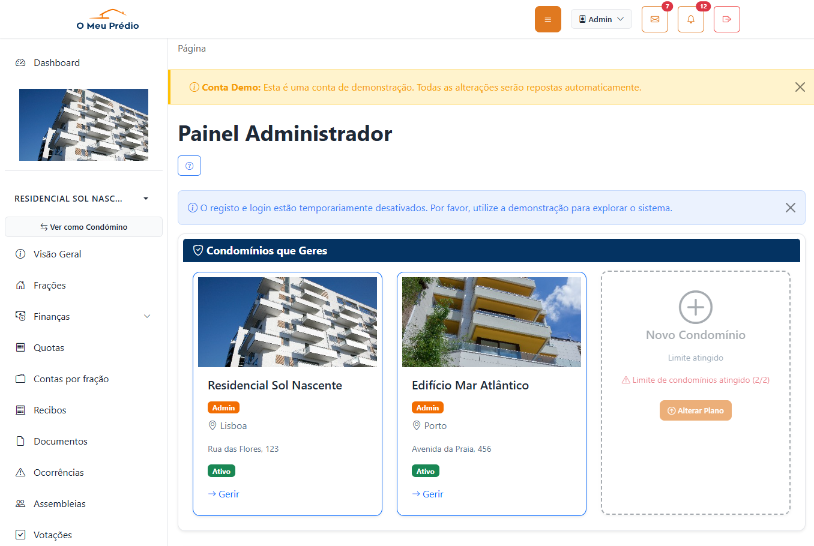Select the Ocorrências warning icon
Viewport: 814px width, 546px height.
click(x=20, y=472)
